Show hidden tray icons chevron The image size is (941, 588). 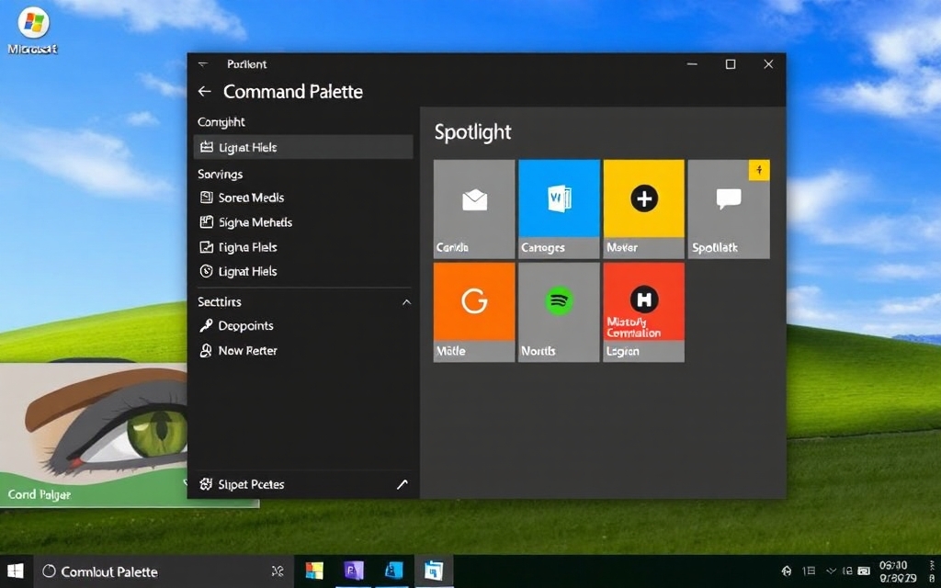coord(831,571)
